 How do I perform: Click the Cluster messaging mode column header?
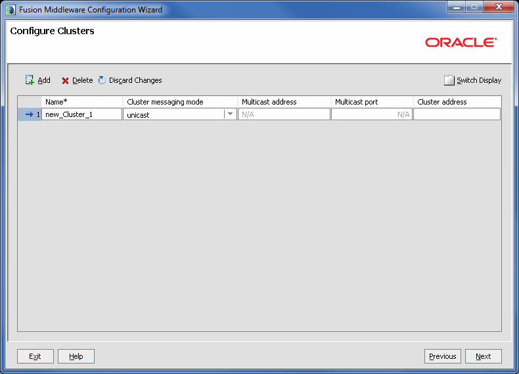coord(180,102)
